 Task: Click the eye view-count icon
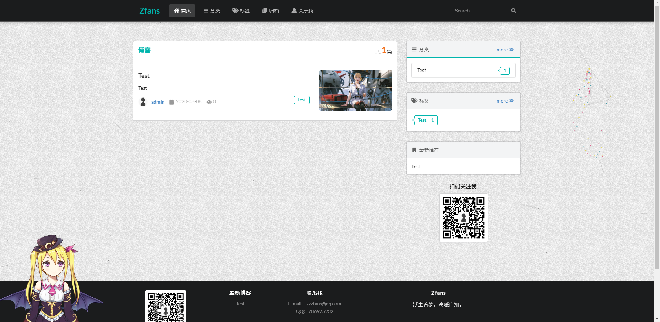(209, 102)
